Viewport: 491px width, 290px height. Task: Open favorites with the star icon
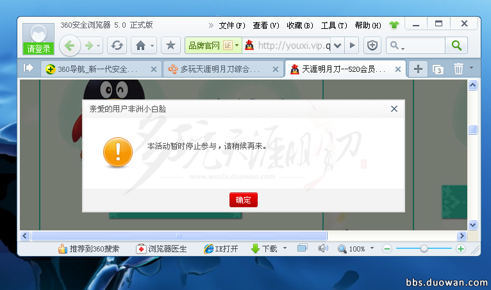pyautogui.click(x=171, y=46)
